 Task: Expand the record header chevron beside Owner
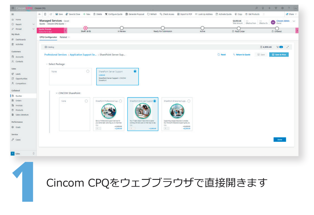(x=294, y=21)
